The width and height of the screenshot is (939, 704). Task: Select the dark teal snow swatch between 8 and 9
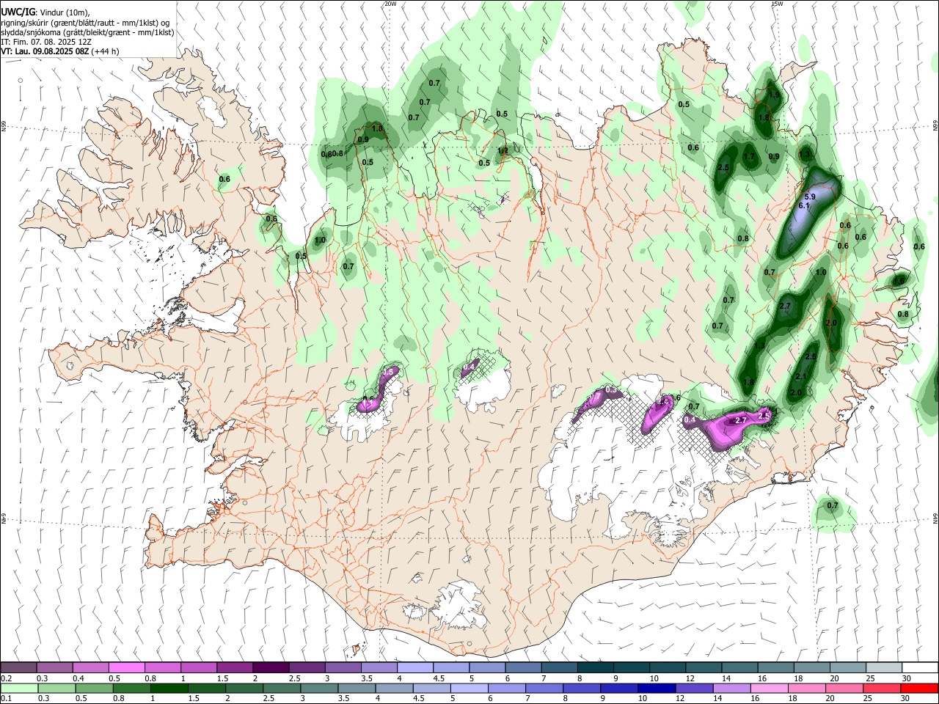click(x=596, y=667)
